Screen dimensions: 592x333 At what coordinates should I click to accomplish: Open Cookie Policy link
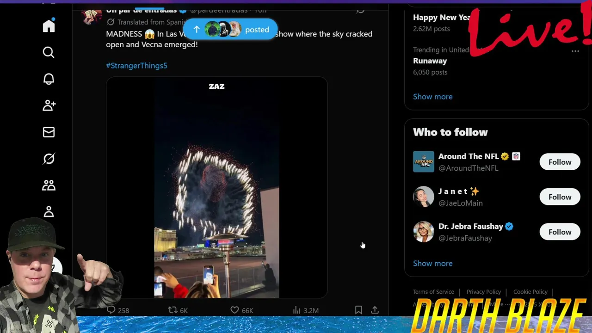pos(530,292)
